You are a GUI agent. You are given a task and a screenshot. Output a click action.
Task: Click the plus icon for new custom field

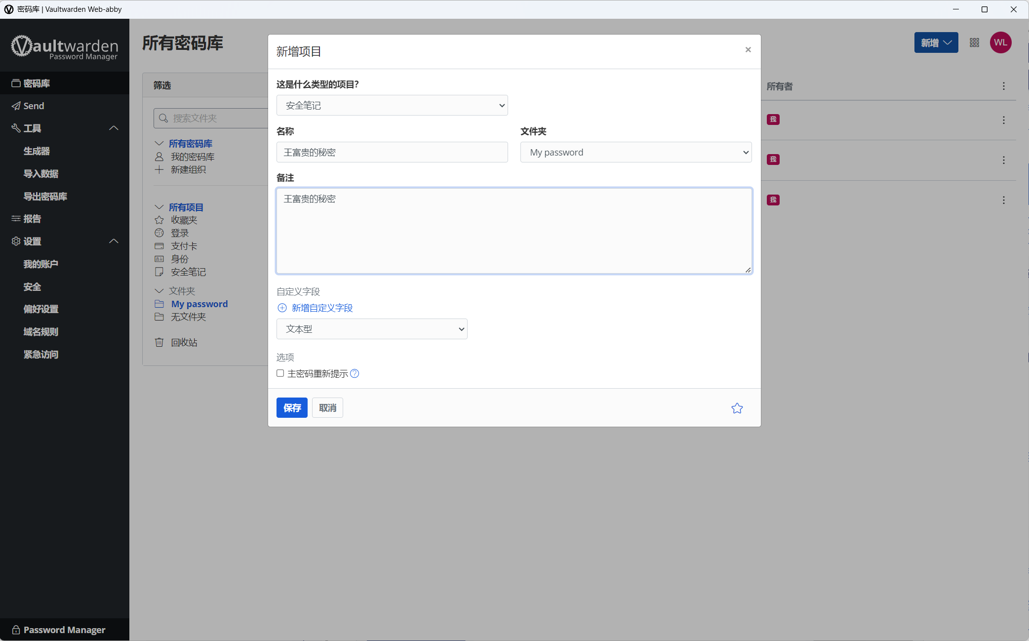282,308
